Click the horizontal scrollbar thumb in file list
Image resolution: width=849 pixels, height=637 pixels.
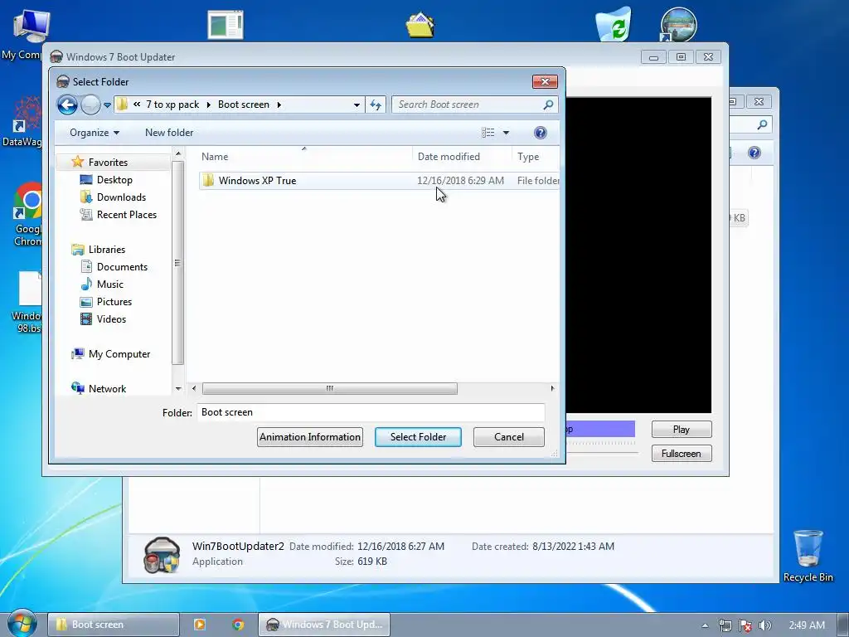click(330, 388)
